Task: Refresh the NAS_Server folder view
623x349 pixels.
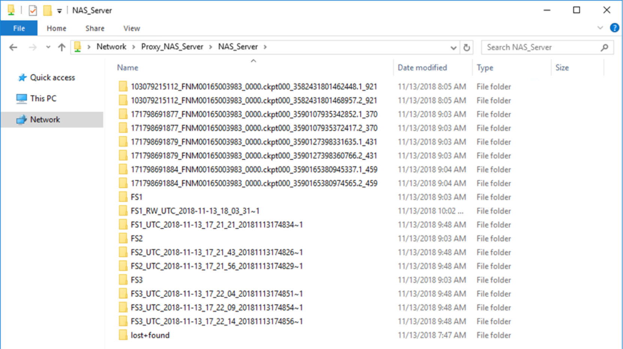Action: tap(466, 48)
